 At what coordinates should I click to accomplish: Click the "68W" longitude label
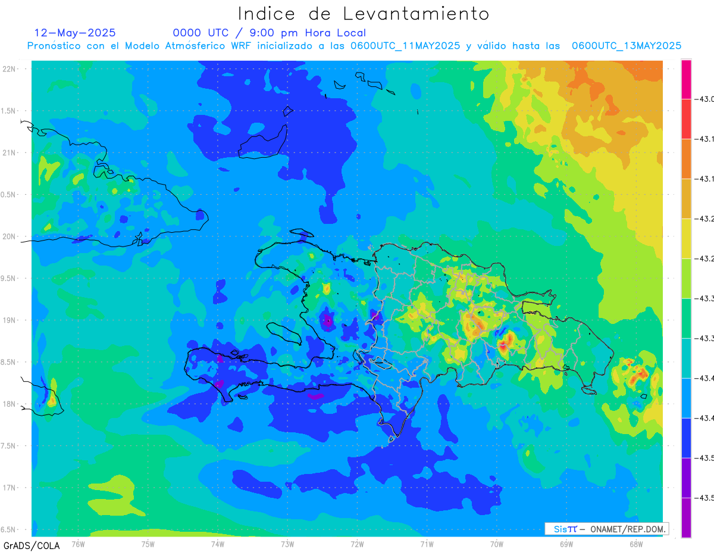pyautogui.click(x=635, y=543)
